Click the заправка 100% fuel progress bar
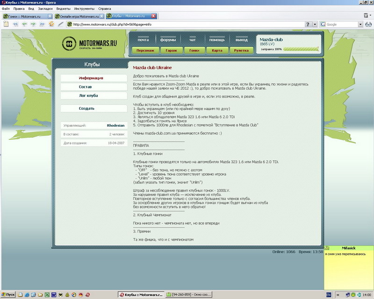 [301, 49]
